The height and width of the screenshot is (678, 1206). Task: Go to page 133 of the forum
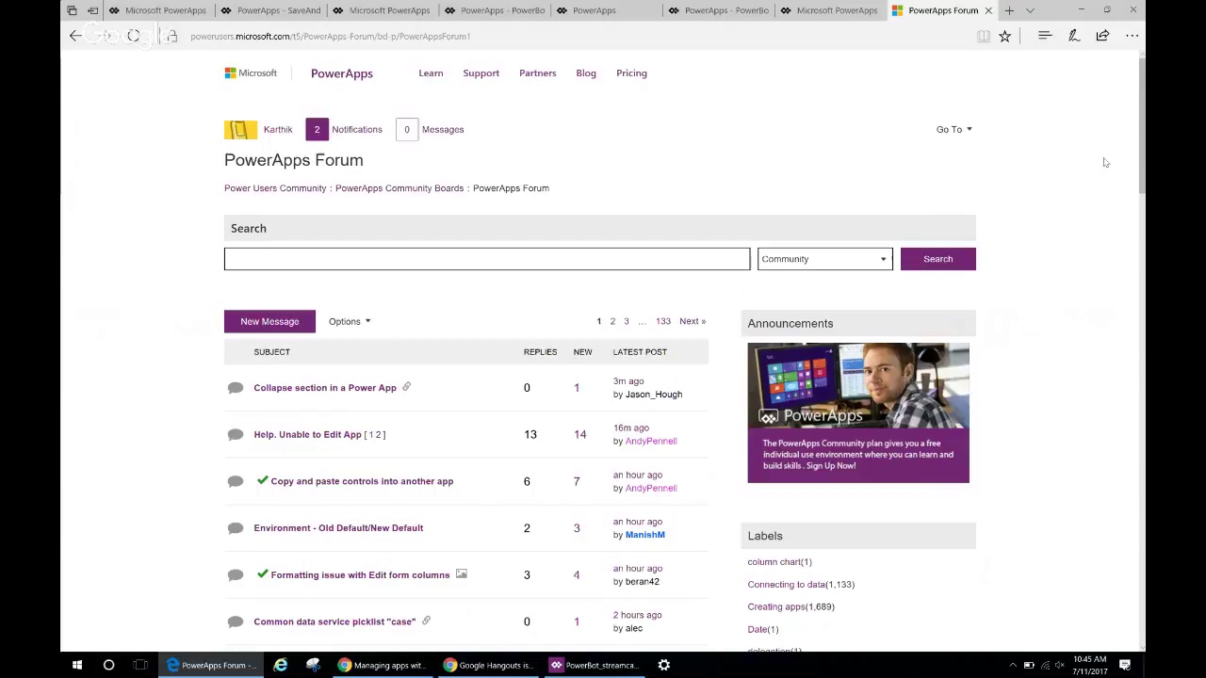point(663,321)
